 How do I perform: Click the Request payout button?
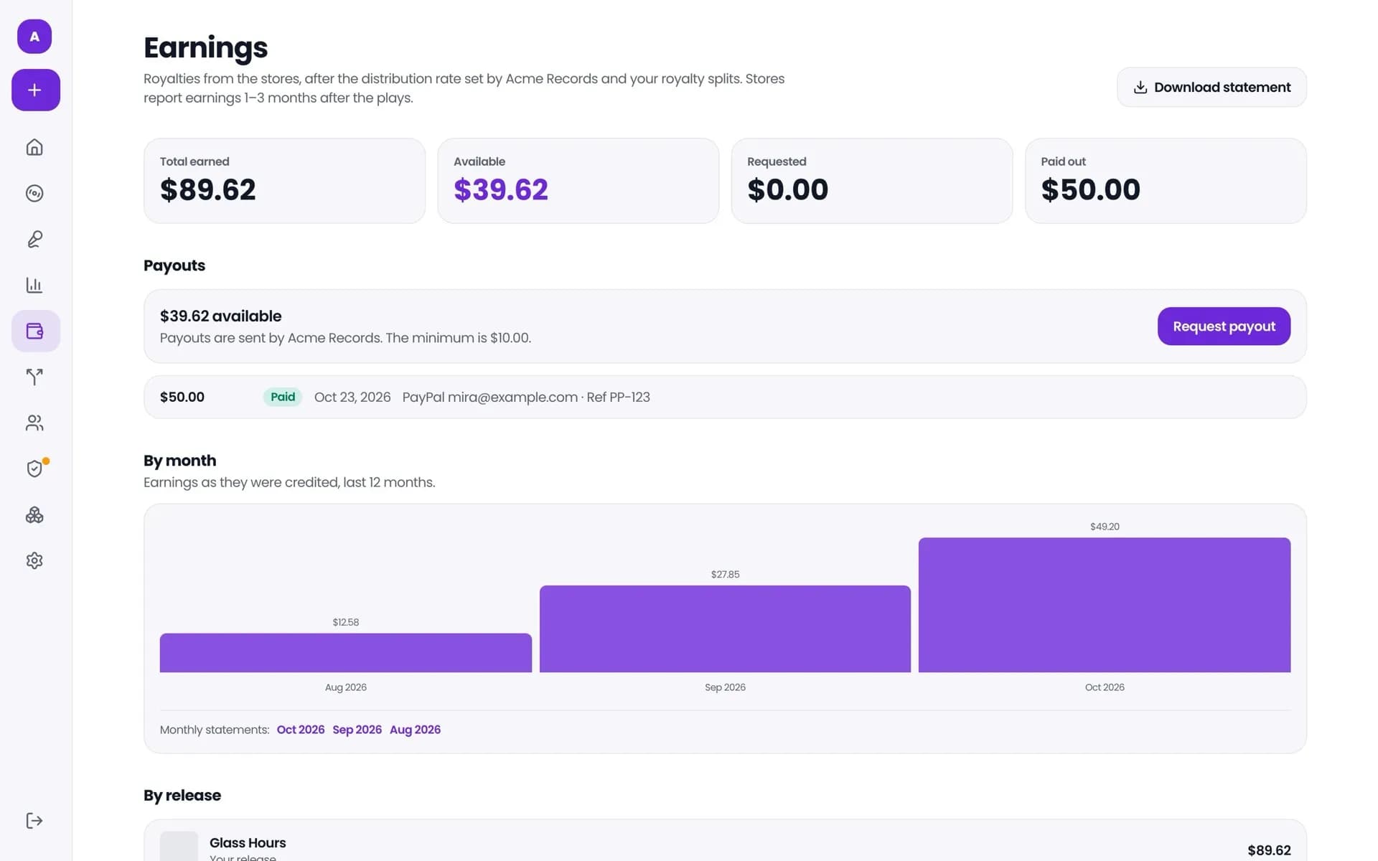tap(1224, 326)
